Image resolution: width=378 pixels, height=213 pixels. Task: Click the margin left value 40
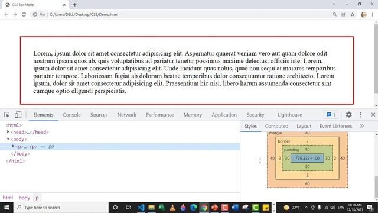point(272,159)
